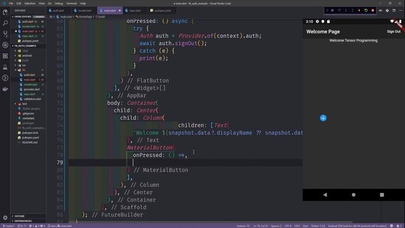The image size is (405, 228).
Task: Expand the ios folder
Action: pos(24,65)
